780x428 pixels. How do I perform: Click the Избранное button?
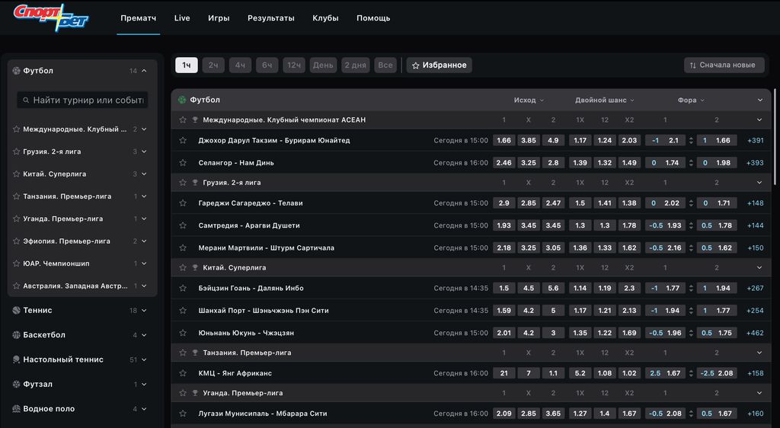pyautogui.click(x=440, y=65)
